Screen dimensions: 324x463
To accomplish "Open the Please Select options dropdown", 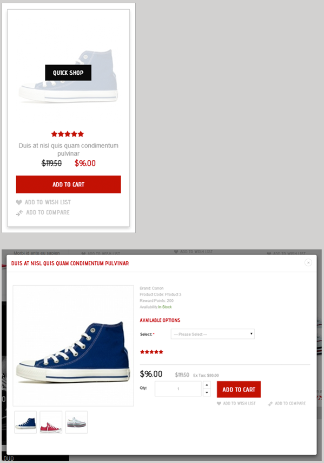I will tap(213, 334).
